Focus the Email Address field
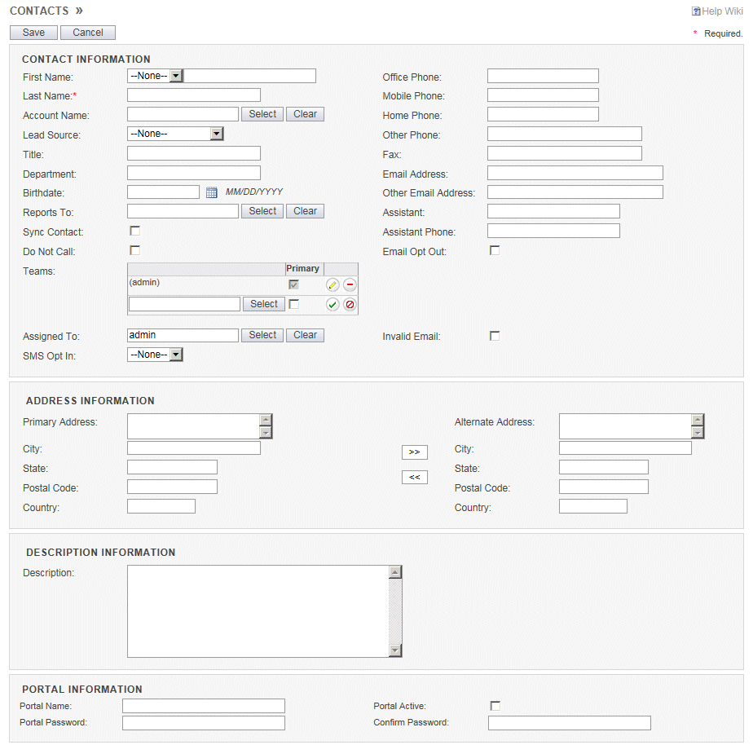This screenshot has height=745, width=753. coord(575,173)
